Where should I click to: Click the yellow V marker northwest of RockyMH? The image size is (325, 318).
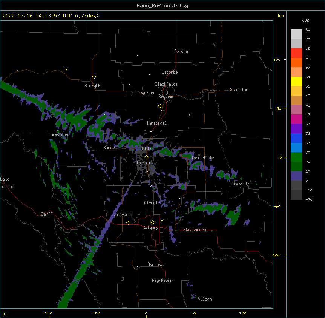click(x=66, y=69)
